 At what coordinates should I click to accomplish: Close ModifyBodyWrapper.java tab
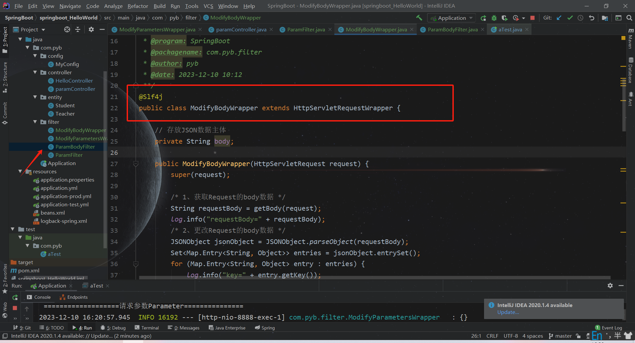[412, 29]
